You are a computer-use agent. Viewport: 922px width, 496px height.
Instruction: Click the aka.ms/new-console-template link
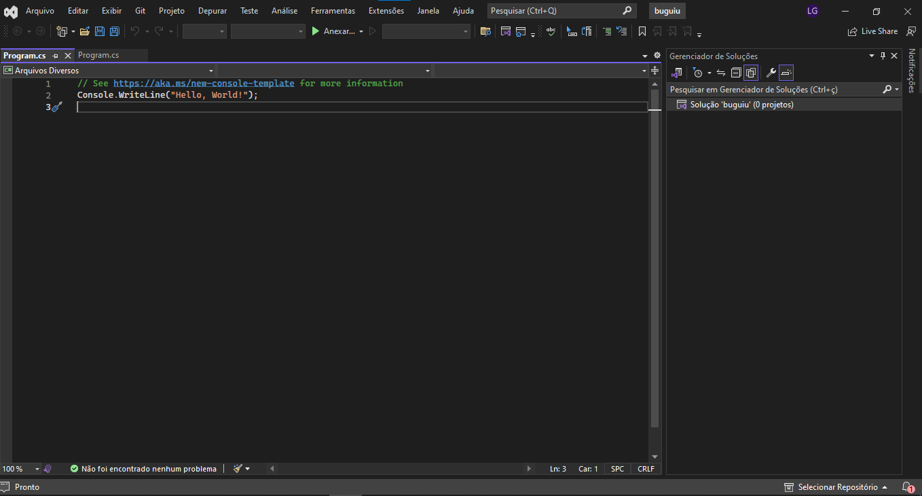[x=204, y=84]
